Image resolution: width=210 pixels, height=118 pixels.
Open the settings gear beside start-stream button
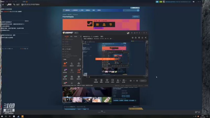(137, 81)
